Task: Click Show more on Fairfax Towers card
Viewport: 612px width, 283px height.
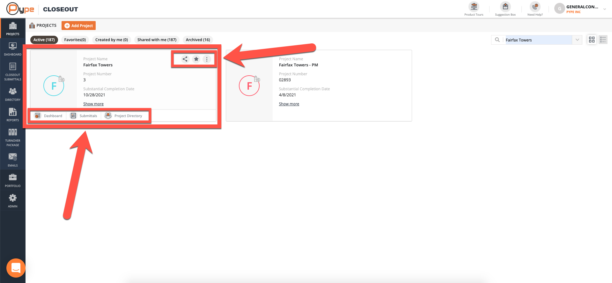Action: pyautogui.click(x=93, y=104)
